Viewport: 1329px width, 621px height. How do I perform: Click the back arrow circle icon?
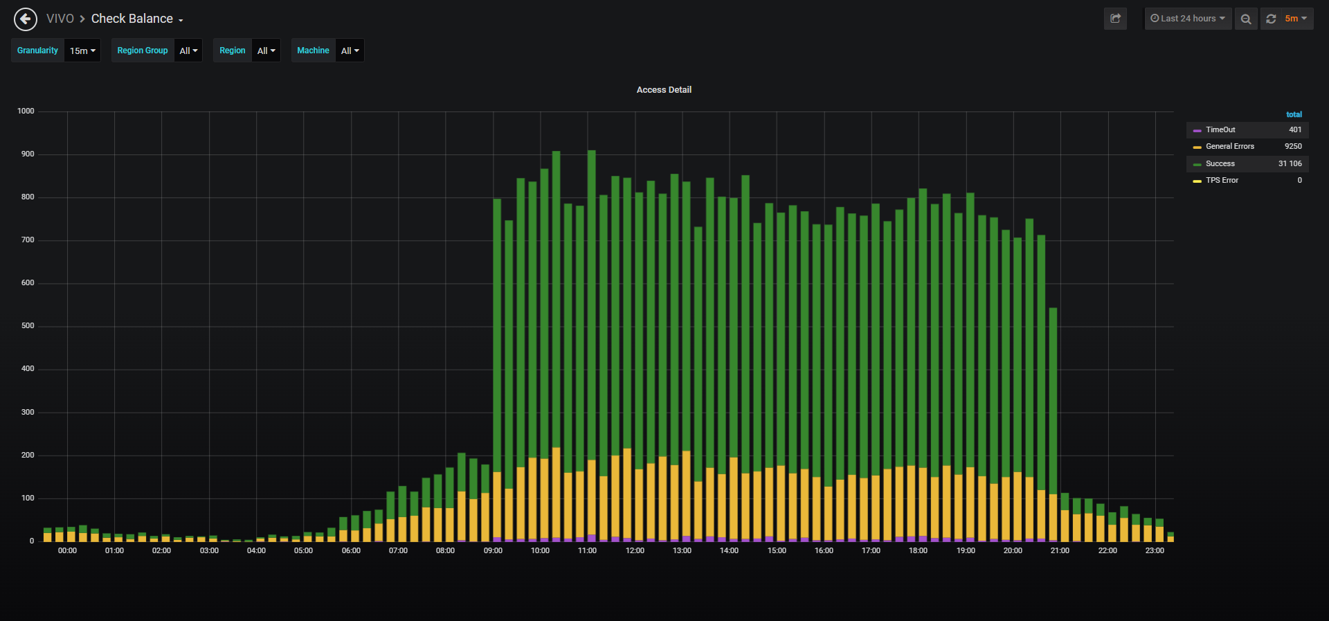pyautogui.click(x=26, y=19)
